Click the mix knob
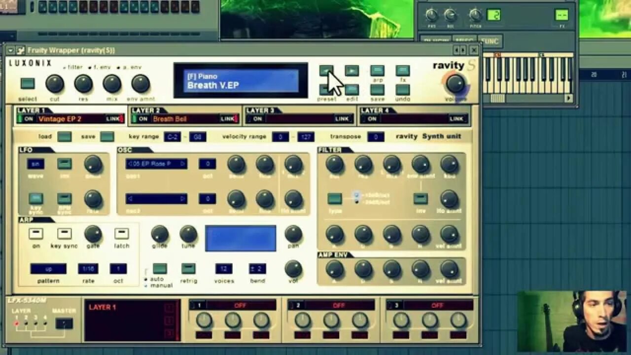The width and height of the screenshot is (631, 355). tap(112, 84)
